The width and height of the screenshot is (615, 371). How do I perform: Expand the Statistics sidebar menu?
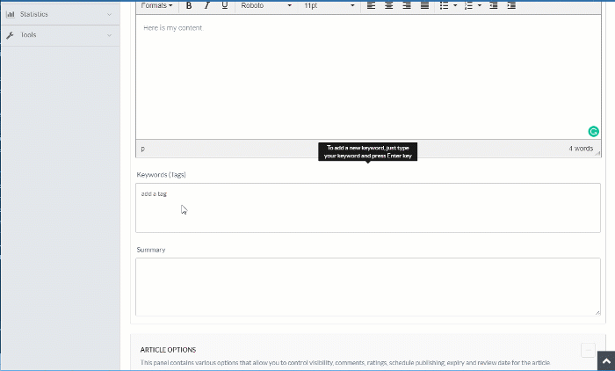pyautogui.click(x=60, y=14)
